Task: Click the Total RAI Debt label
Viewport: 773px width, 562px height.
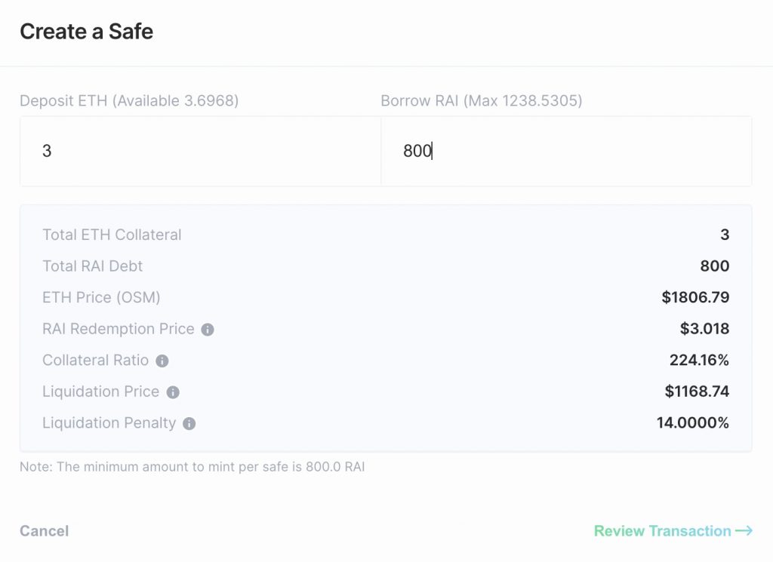Action: 93,266
